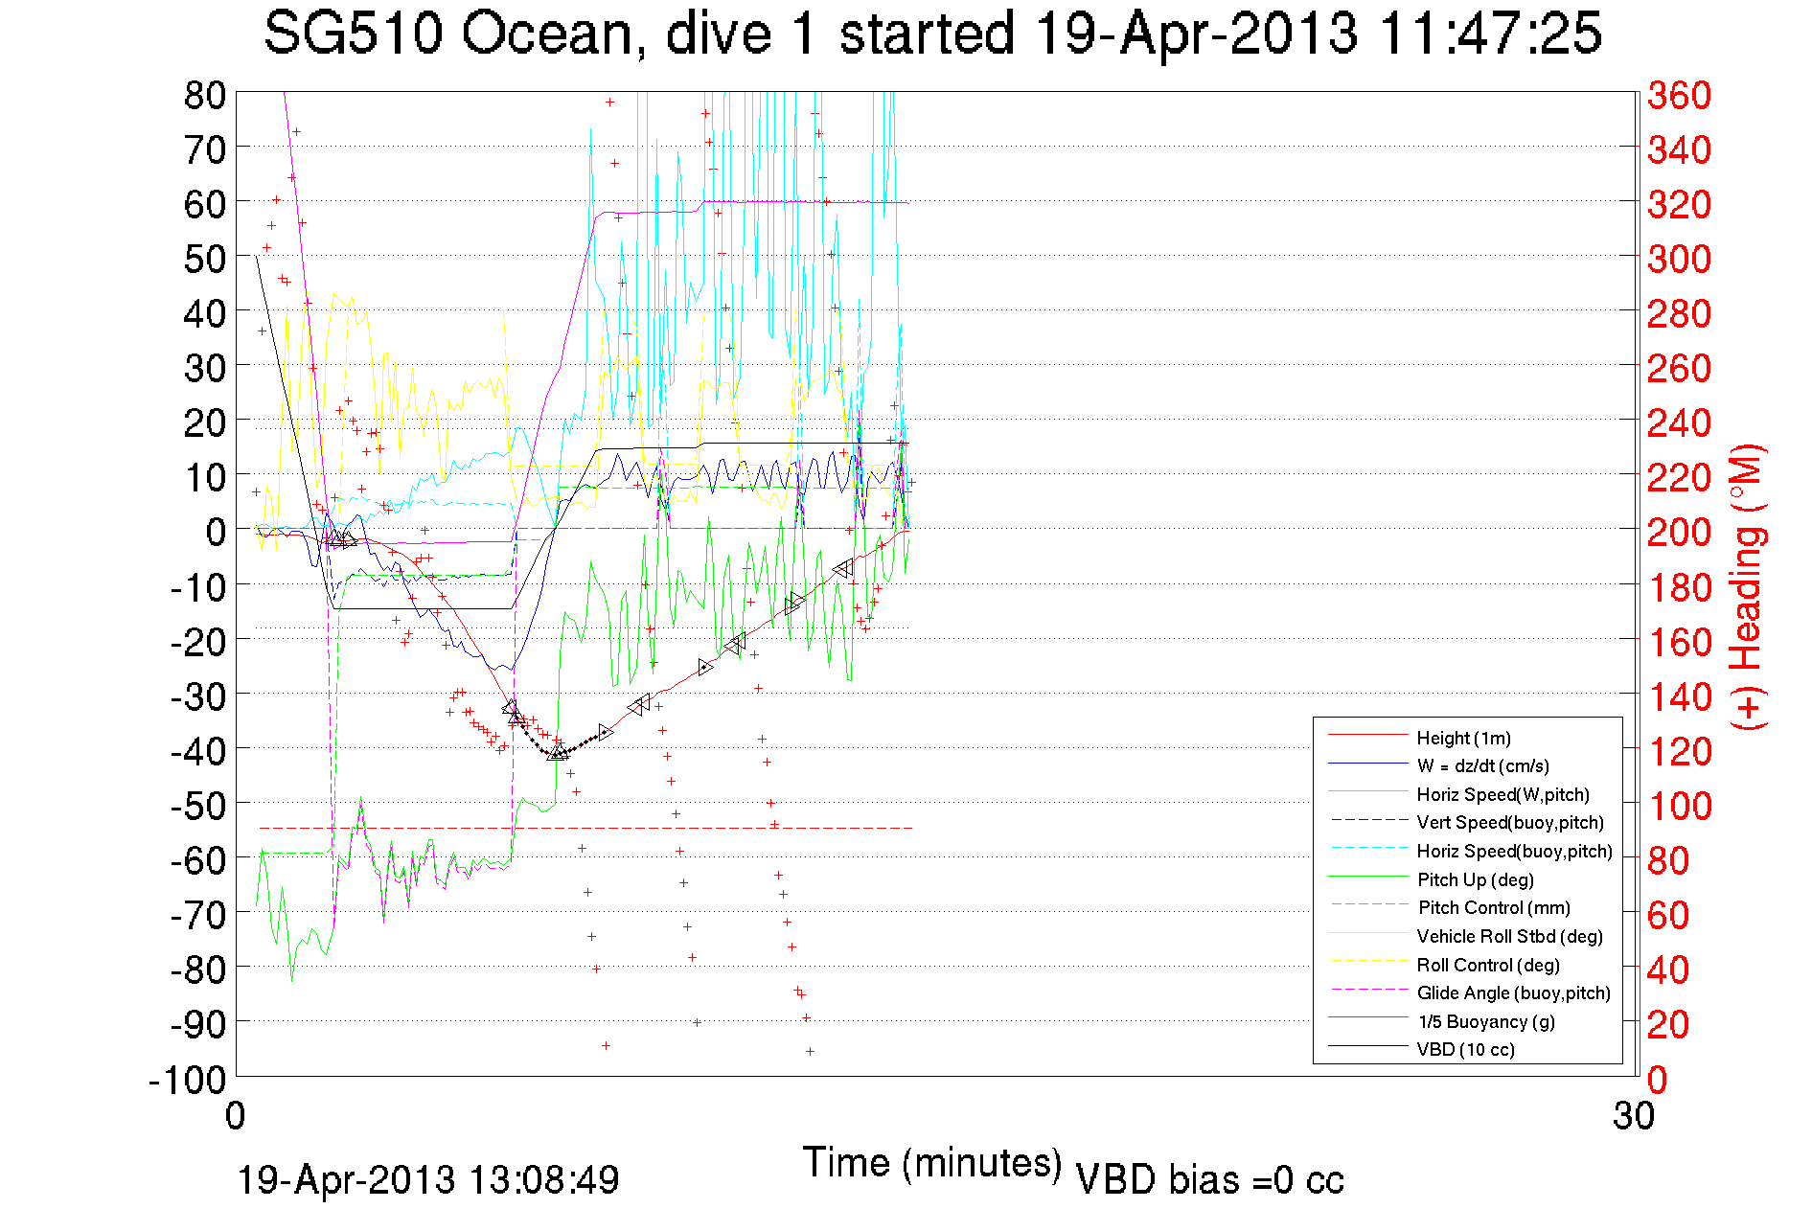Screen dimensions: 1812x1209
Task: Select the "1/5 Buoyancy (g)" legend entry
Action: [x=1486, y=1021]
